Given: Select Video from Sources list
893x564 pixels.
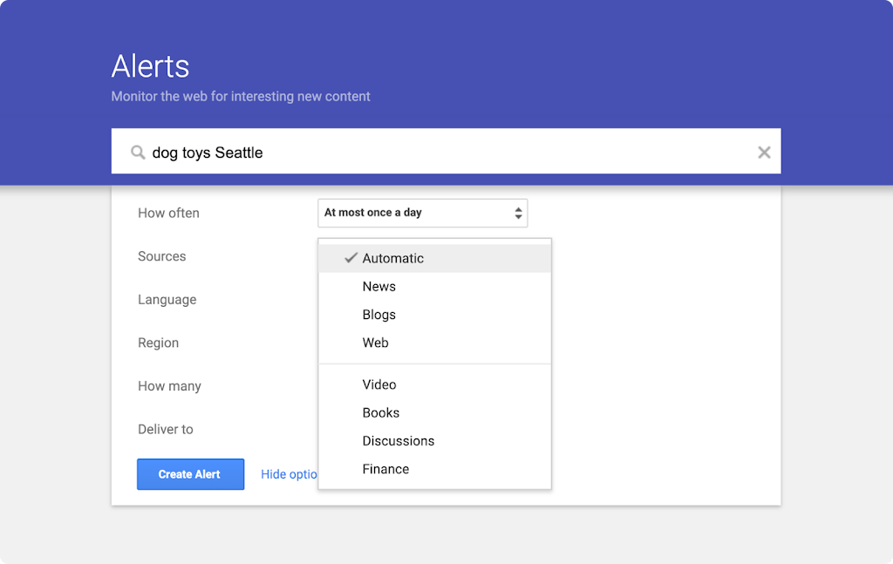Looking at the screenshot, I should tap(379, 384).
